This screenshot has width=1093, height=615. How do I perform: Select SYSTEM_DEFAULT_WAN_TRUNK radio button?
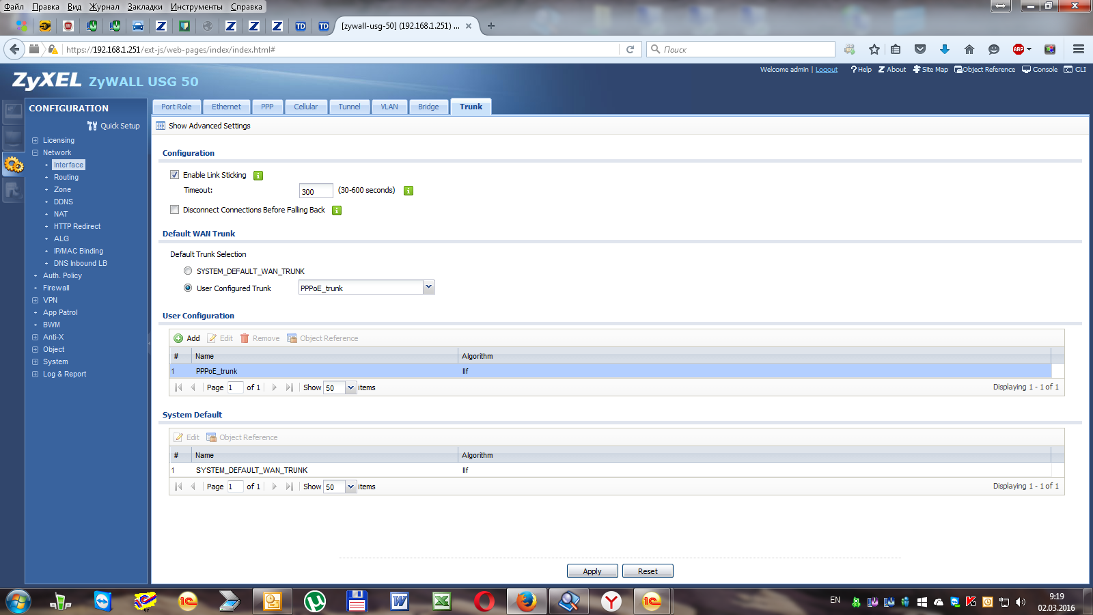[188, 271]
